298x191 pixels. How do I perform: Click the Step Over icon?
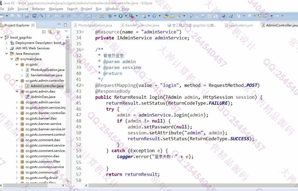pyautogui.click(x=81, y=16)
